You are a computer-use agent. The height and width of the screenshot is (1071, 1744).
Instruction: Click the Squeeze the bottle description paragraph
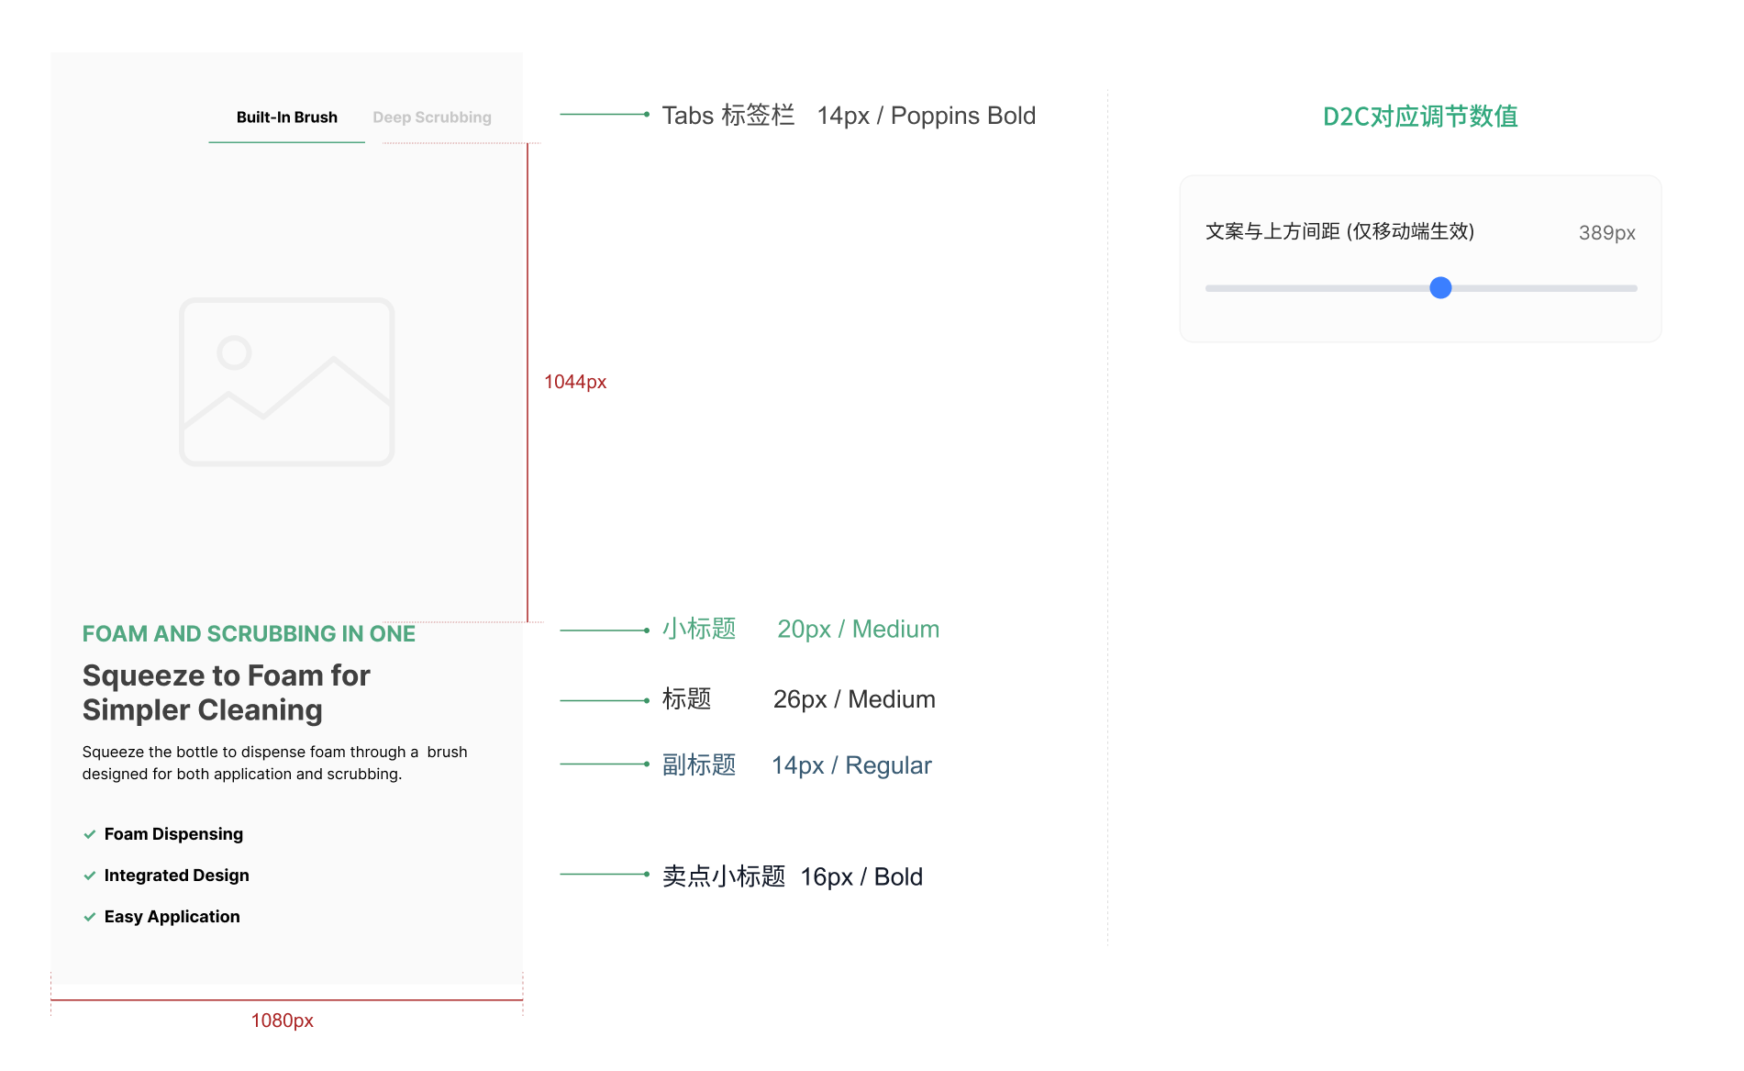pos(274,763)
